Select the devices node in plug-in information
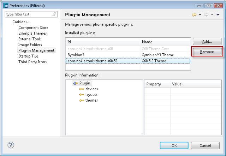This screenshot has height=156, width=226. point(91,89)
